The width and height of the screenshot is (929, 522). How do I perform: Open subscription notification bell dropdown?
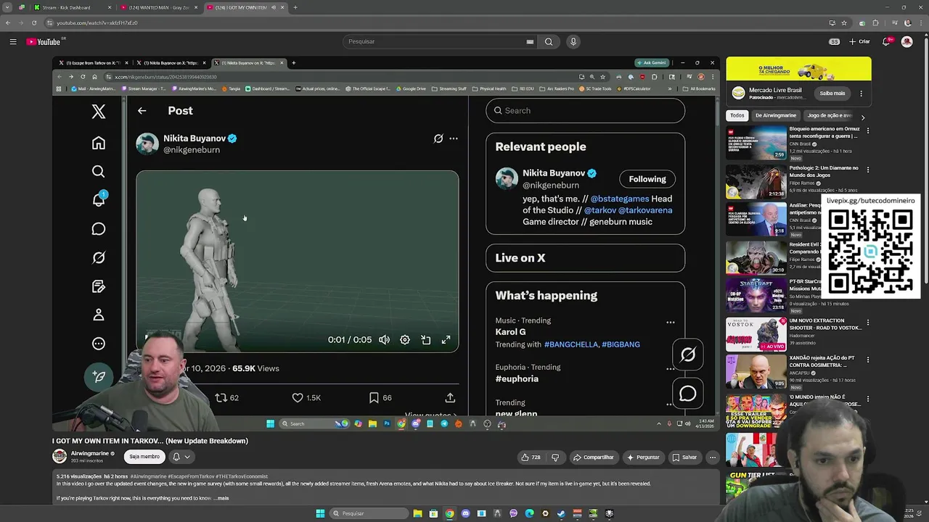point(181,457)
